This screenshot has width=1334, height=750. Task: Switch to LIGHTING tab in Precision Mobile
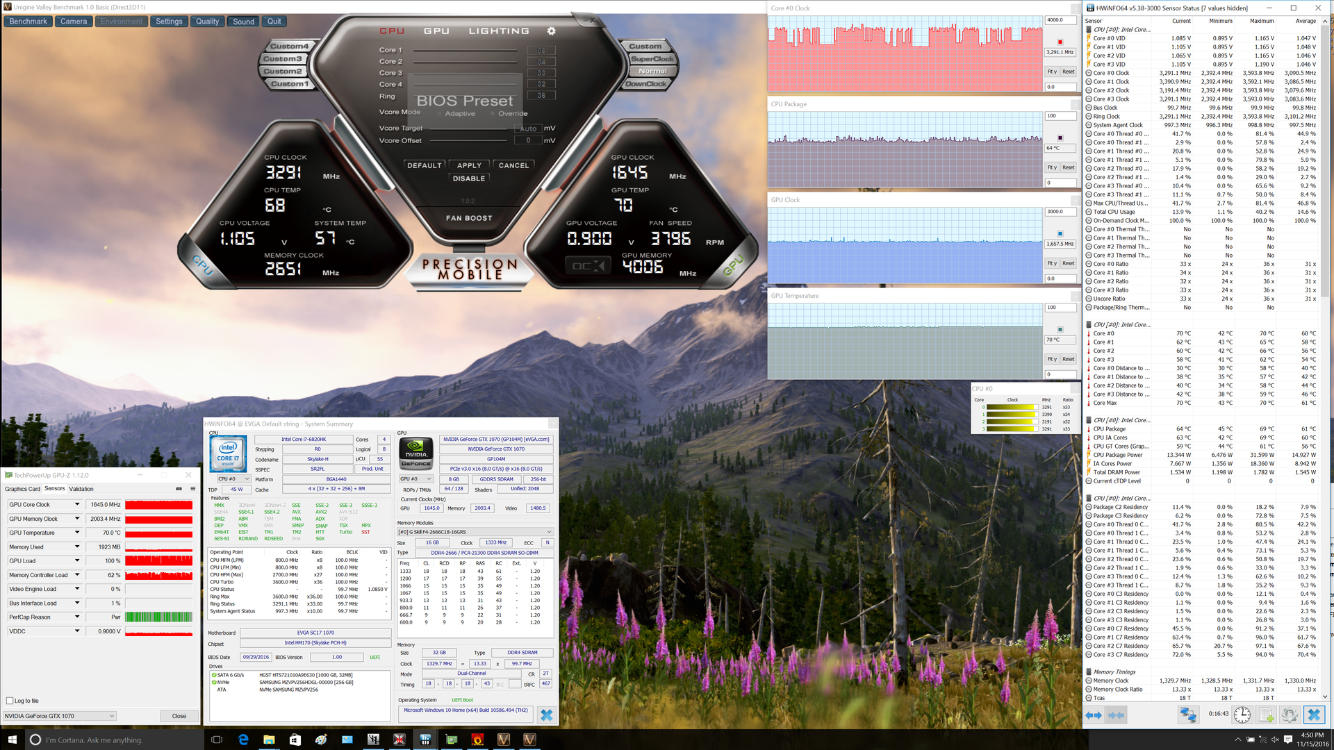coord(499,31)
